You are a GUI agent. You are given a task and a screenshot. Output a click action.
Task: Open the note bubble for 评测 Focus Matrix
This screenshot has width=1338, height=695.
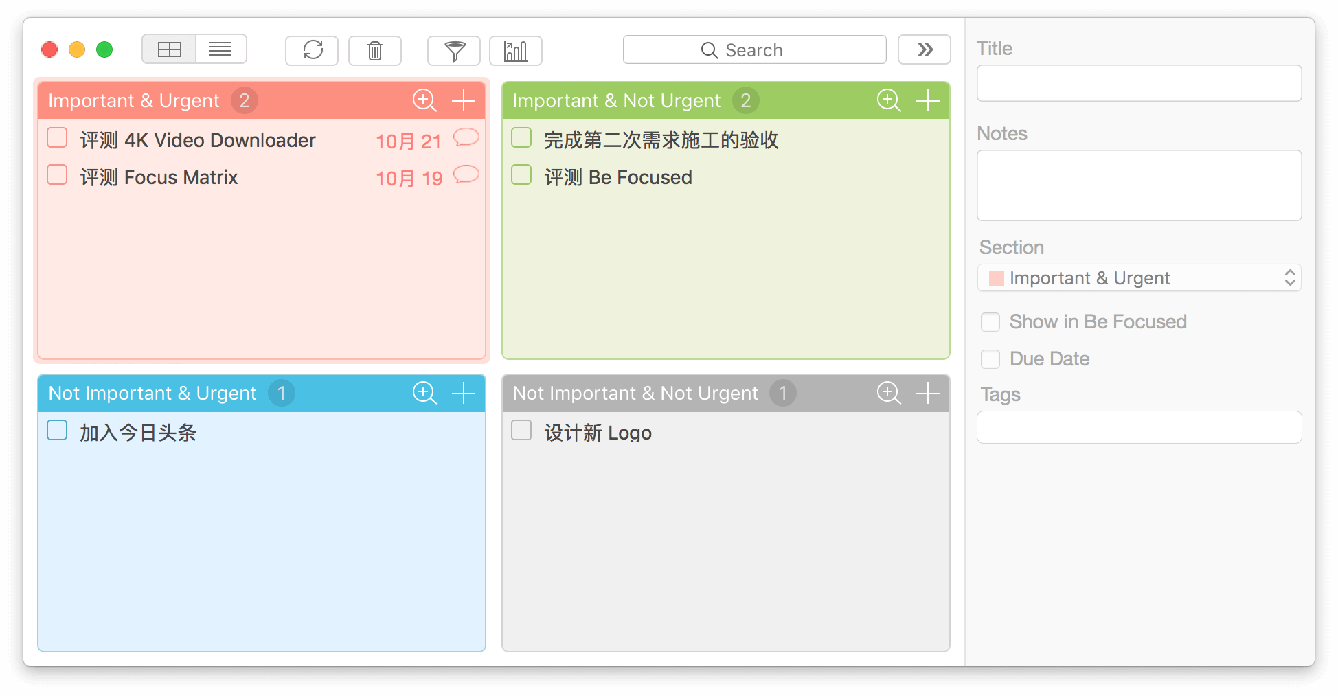(x=466, y=175)
